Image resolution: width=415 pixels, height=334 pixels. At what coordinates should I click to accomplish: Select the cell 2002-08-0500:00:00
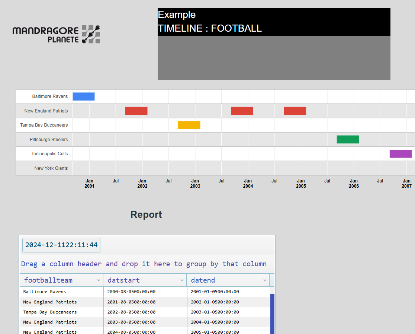pyautogui.click(x=145, y=312)
